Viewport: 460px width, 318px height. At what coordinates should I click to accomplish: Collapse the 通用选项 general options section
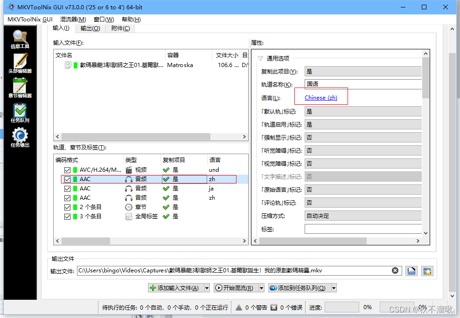[x=260, y=59]
